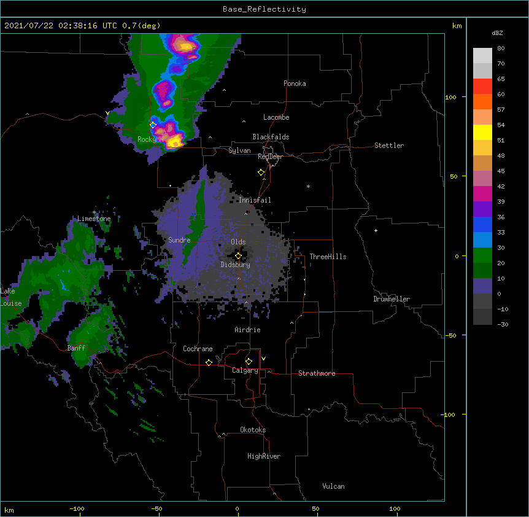Select the km unit label at top right
The height and width of the screenshot is (517, 529).
pyautogui.click(x=457, y=26)
